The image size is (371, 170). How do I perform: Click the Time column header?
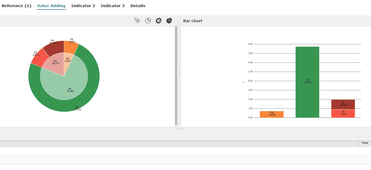pos(365,143)
